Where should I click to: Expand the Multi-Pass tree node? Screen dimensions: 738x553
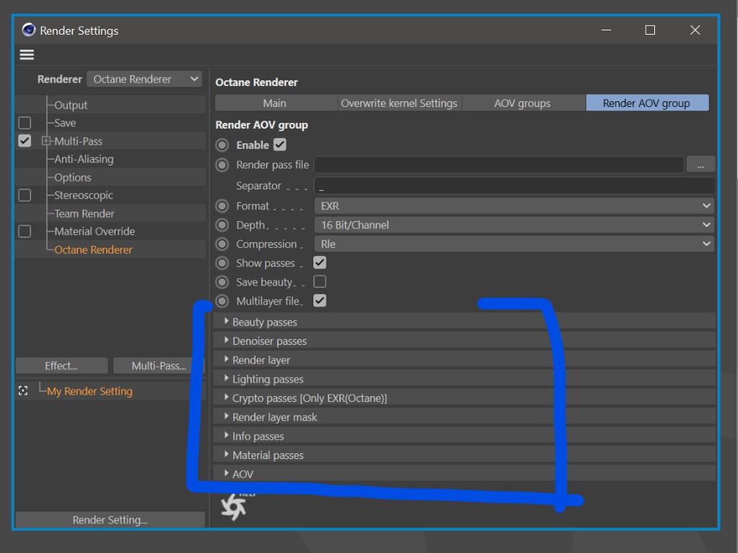45,141
